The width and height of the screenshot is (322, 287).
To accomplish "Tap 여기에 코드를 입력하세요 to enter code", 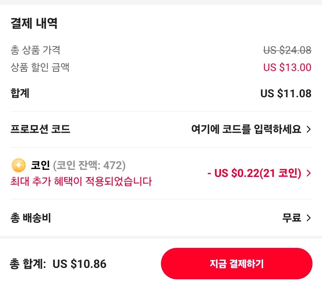I will 246,129.
